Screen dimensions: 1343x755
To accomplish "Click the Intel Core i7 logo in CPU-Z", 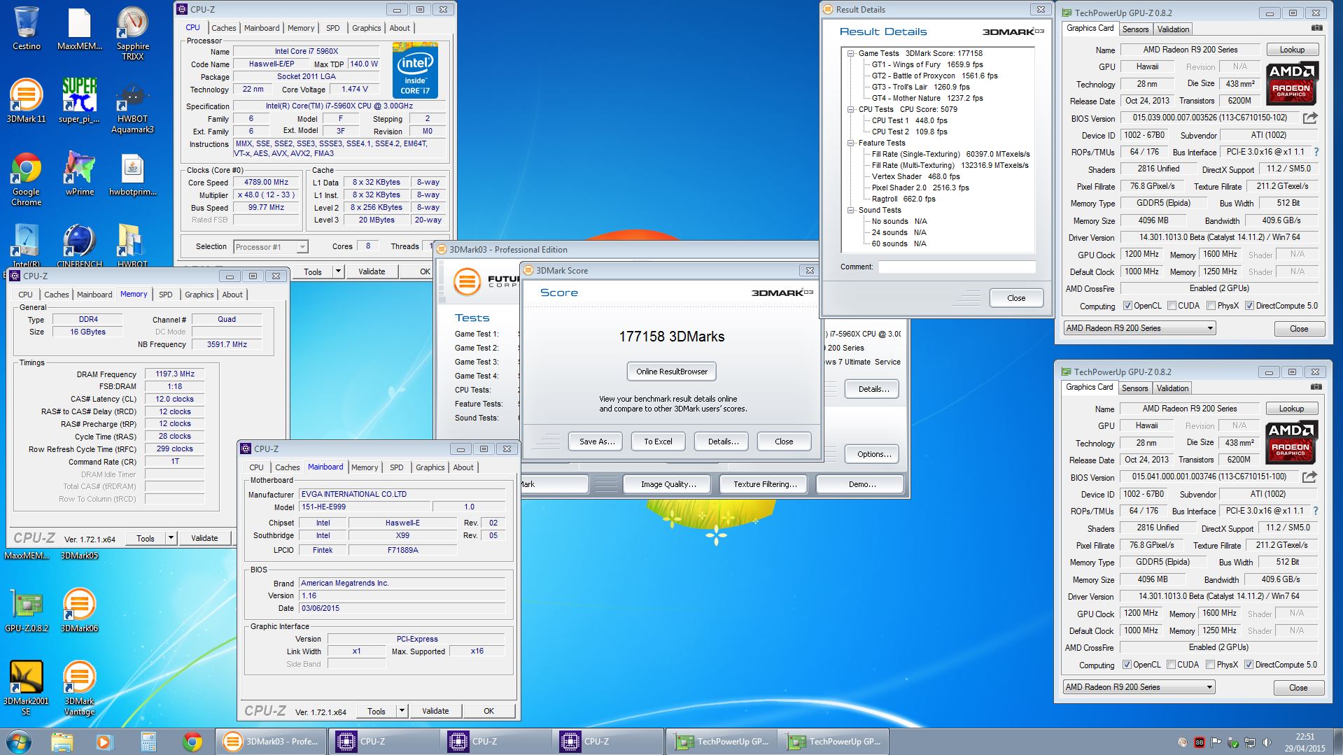I will [415, 71].
